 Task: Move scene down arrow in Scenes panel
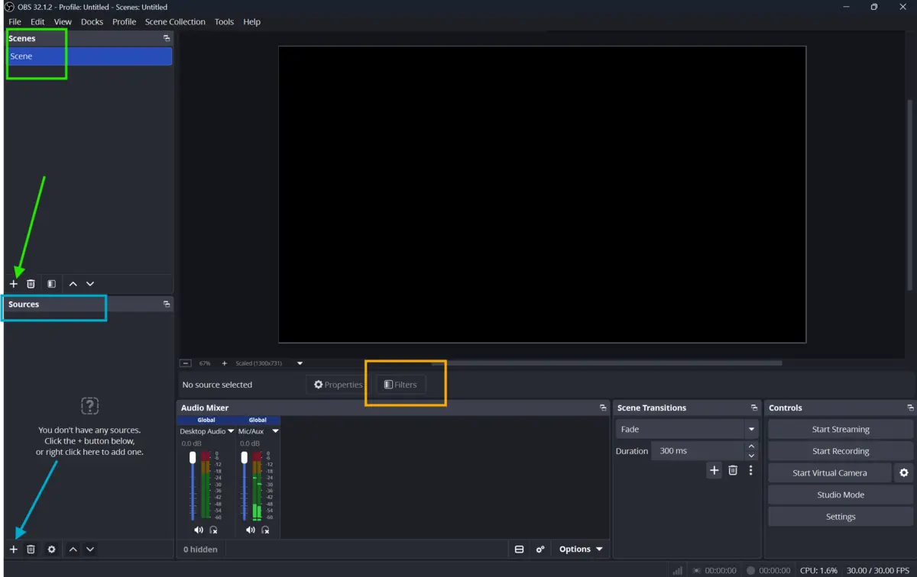[90, 284]
